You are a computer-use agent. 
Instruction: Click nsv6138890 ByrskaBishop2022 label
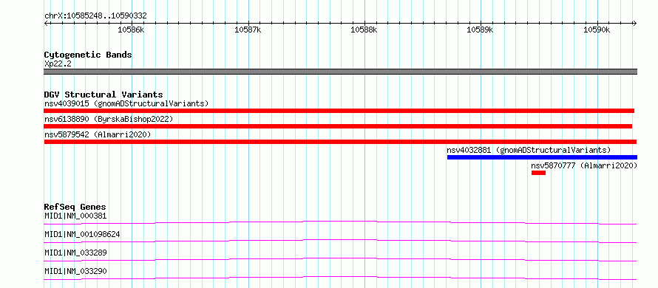(109, 119)
